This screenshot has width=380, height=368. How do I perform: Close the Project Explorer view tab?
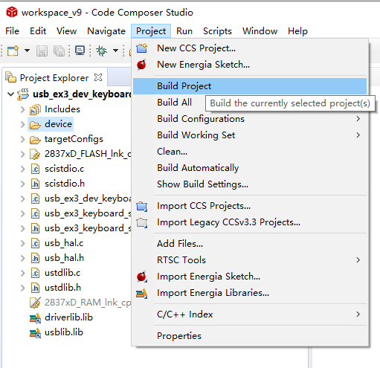(x=98, y=77)
